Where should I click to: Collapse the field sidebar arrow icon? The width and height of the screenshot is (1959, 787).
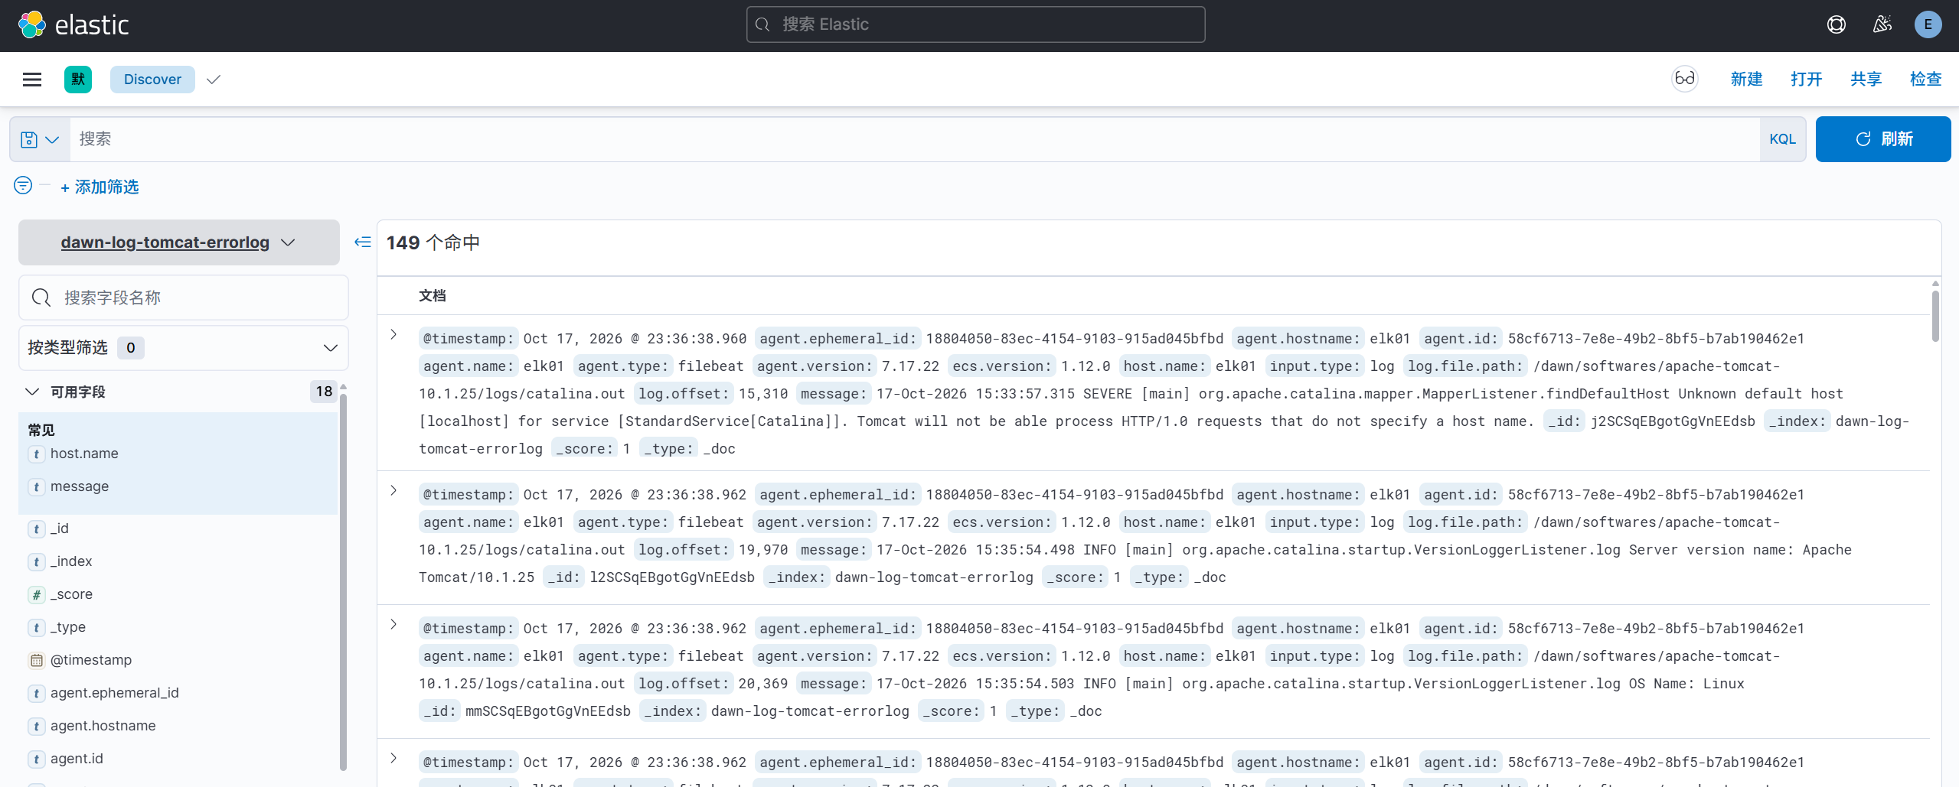tap(363, 242)
